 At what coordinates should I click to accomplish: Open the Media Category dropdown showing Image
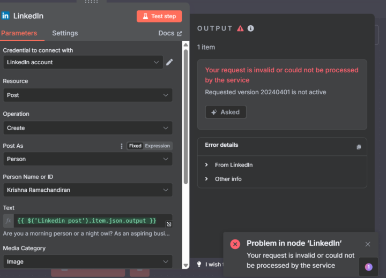pyautogui.click(x=87, y=261)
